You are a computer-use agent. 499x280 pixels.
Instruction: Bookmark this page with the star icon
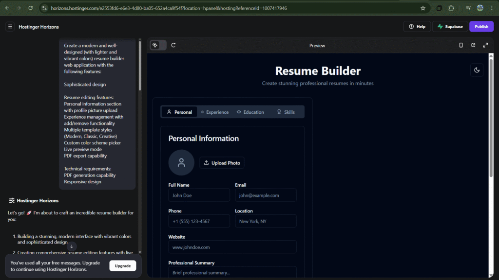click(x=422, y=8)
